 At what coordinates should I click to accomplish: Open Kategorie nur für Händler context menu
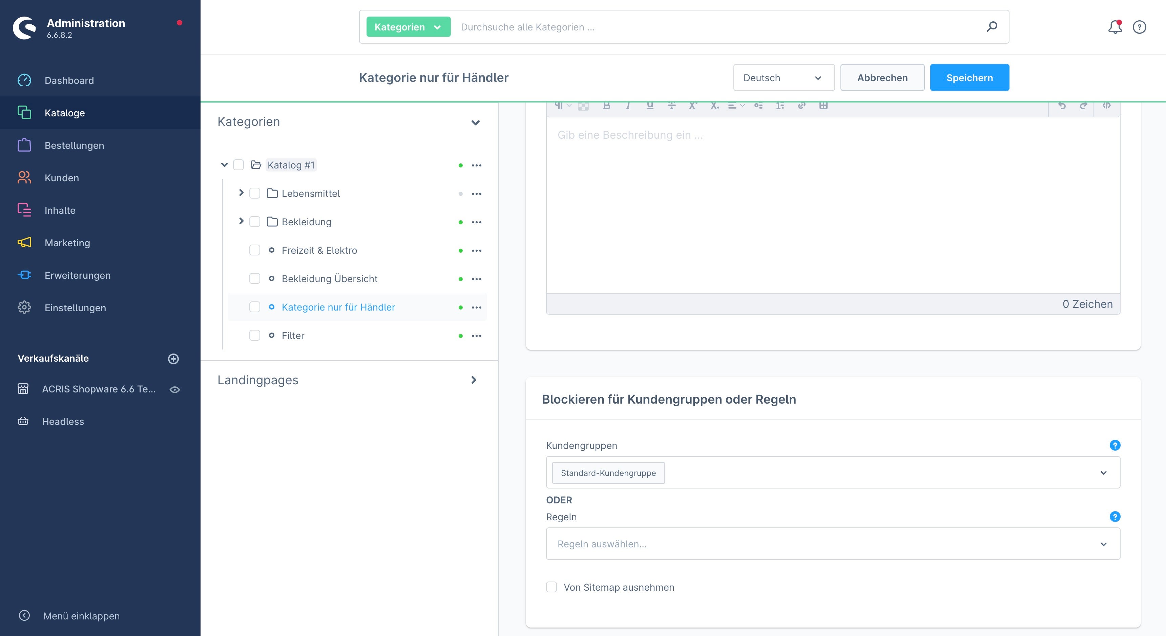point(477,308)
